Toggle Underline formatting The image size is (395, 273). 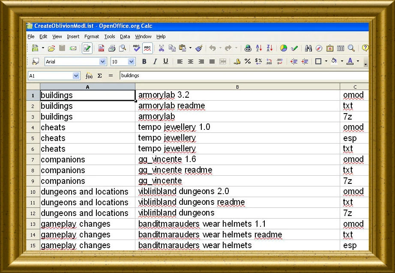[166, 62]
